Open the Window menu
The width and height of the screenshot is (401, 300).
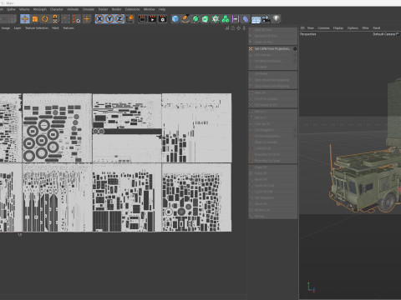pyautogui.click(x=150, y=9)
